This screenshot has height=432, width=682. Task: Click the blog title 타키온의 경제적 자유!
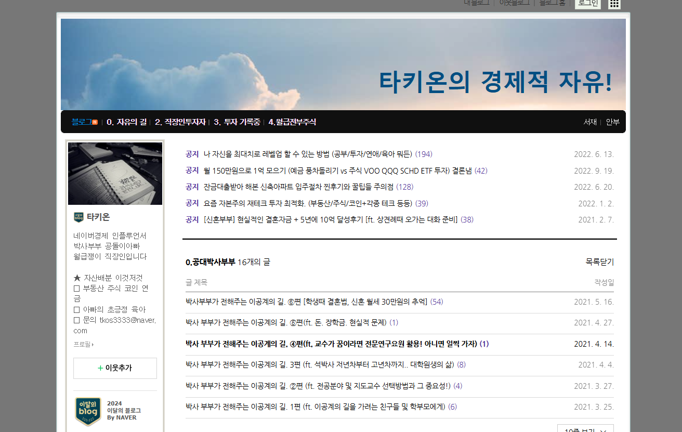(495, 82)
